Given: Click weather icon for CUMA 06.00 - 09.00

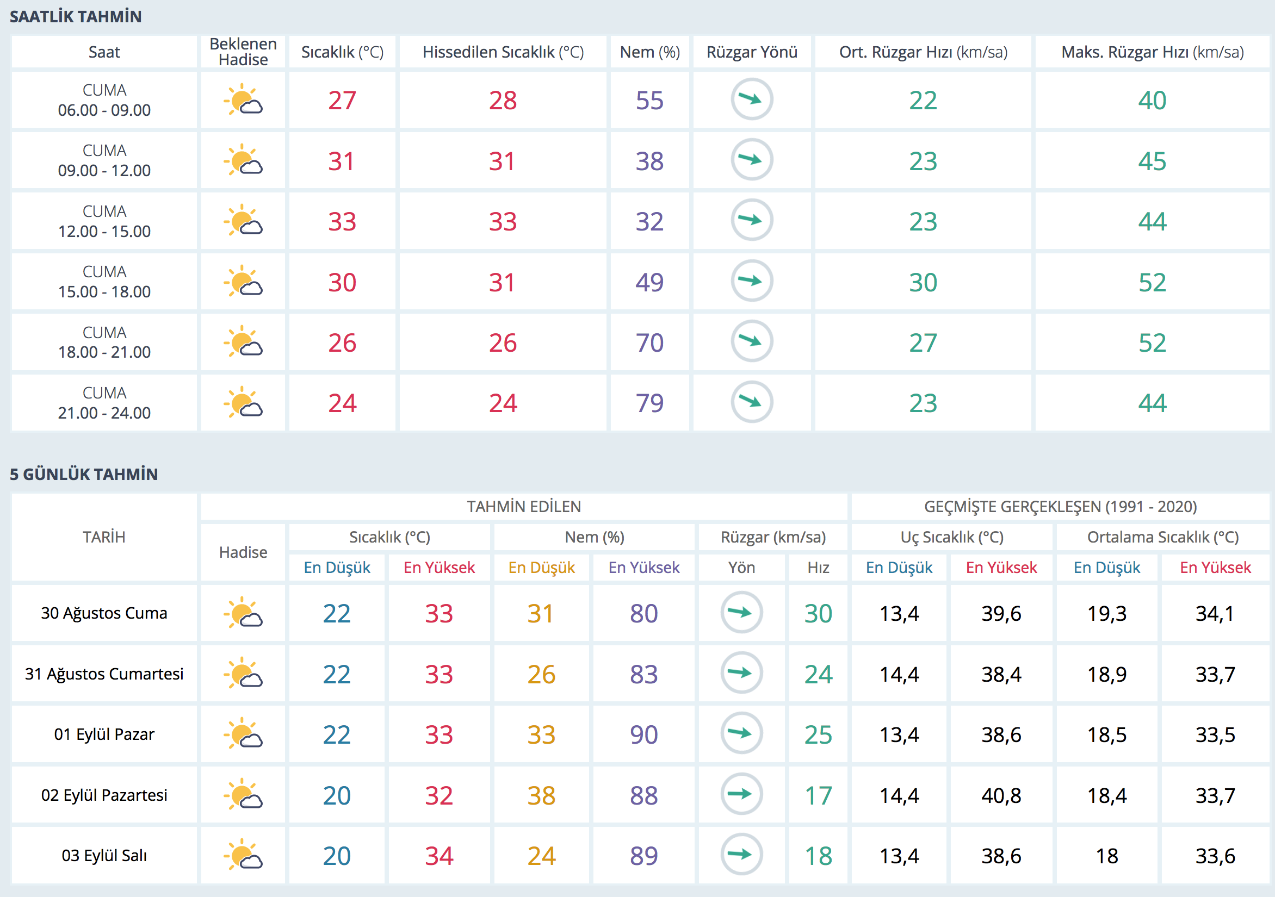Looking at the screenshot, I should tap(243, 100).
